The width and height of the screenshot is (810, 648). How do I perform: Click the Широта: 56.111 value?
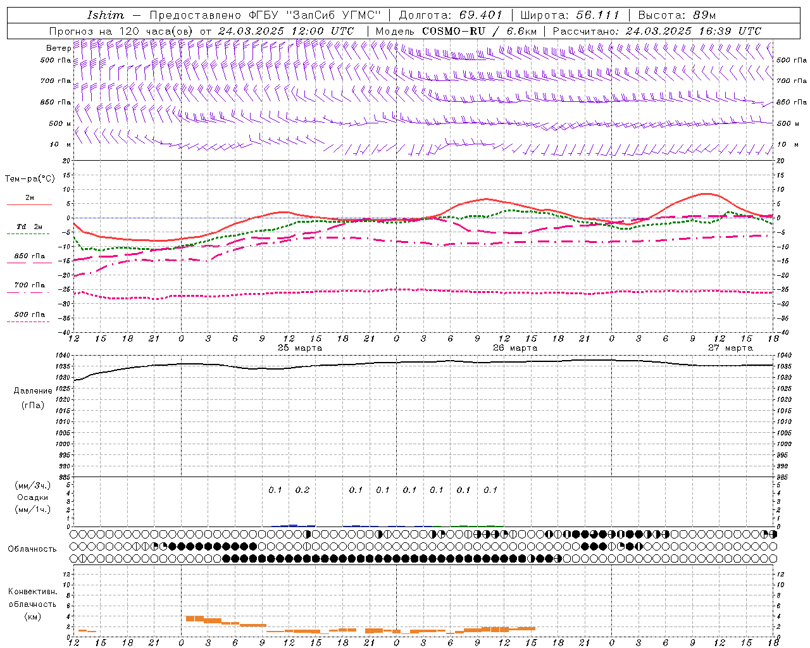(x=570, y=15)
